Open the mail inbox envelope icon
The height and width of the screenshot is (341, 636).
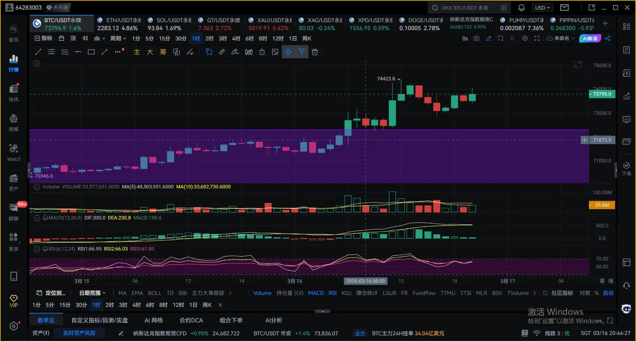tap(564, 7)
